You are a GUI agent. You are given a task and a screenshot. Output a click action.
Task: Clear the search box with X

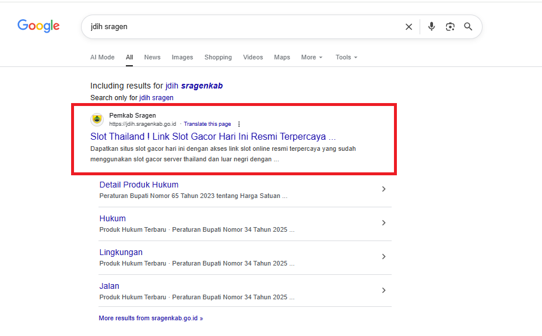click(x=409, y=27)
